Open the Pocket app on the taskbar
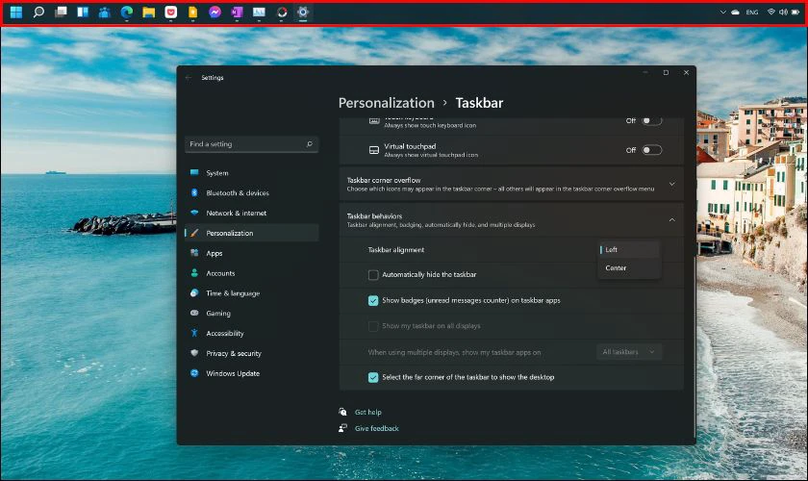 pyautogui.click(x=170, y=12)
